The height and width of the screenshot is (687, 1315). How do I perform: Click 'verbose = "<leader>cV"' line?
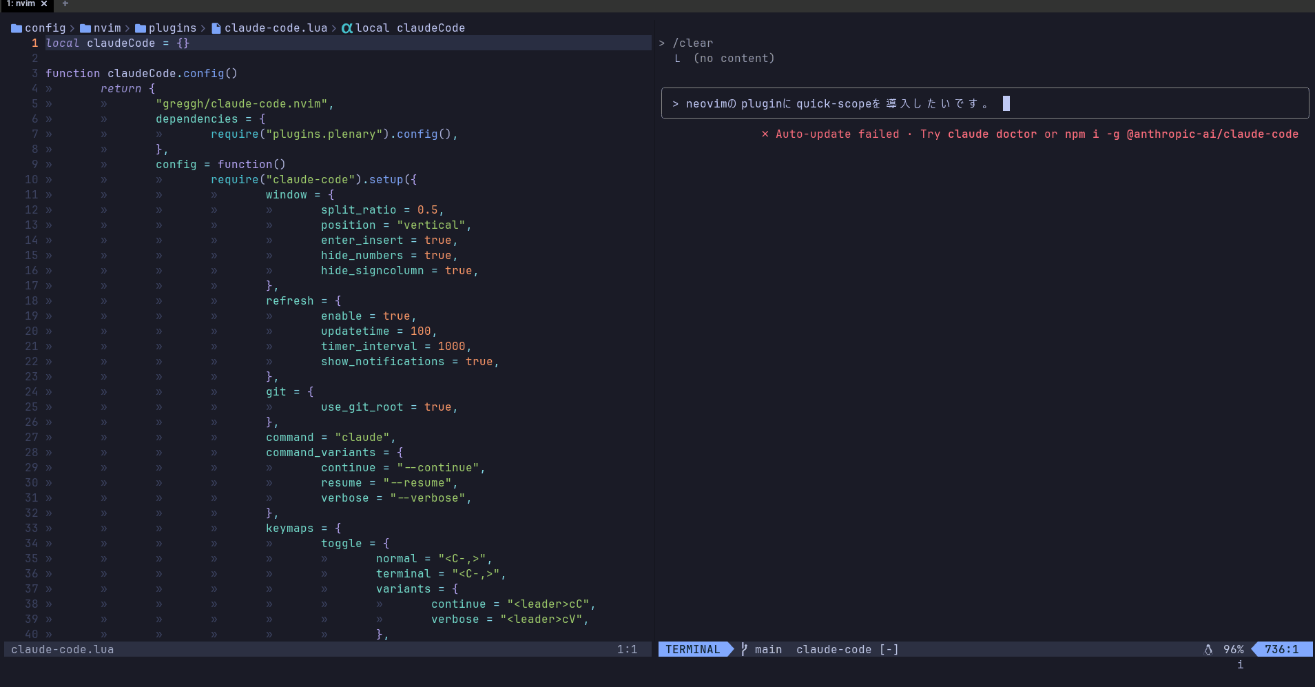(507, 619)
